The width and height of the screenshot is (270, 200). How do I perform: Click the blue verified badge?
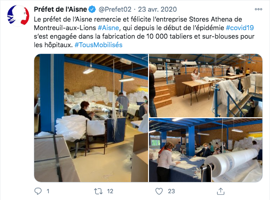click(x=92, y=9)
